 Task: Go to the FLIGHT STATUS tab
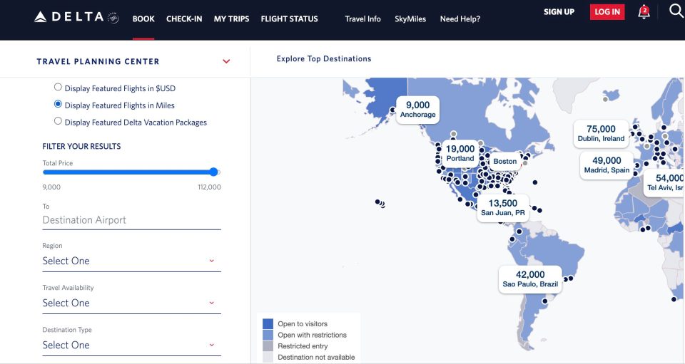(x=289, y=19)
